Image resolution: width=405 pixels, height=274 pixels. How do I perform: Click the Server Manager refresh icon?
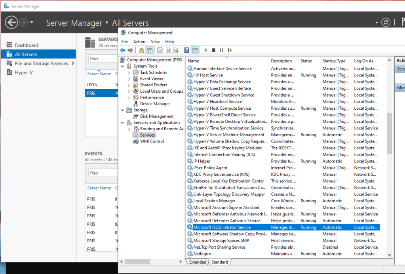pos(386,23)
